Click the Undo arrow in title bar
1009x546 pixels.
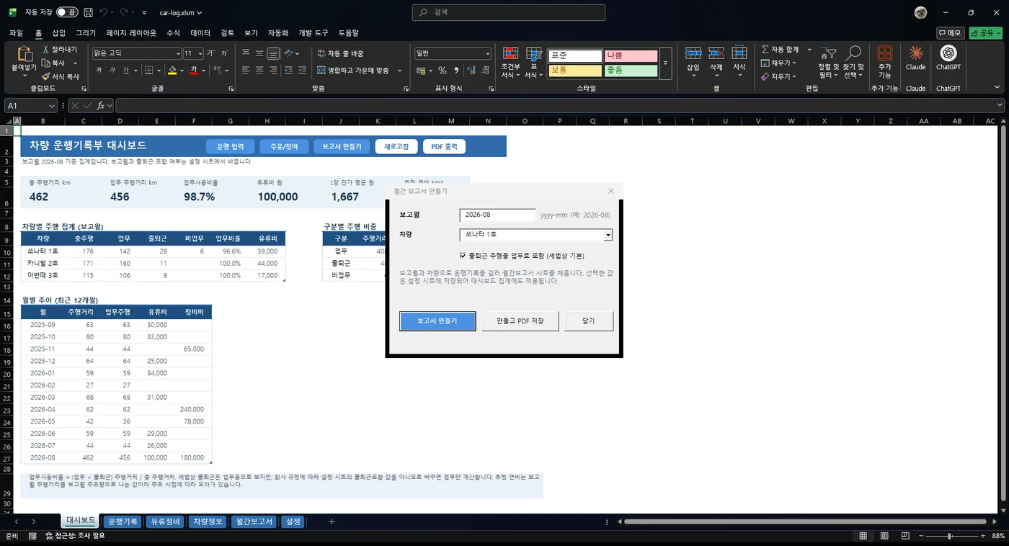click(104, 12)
